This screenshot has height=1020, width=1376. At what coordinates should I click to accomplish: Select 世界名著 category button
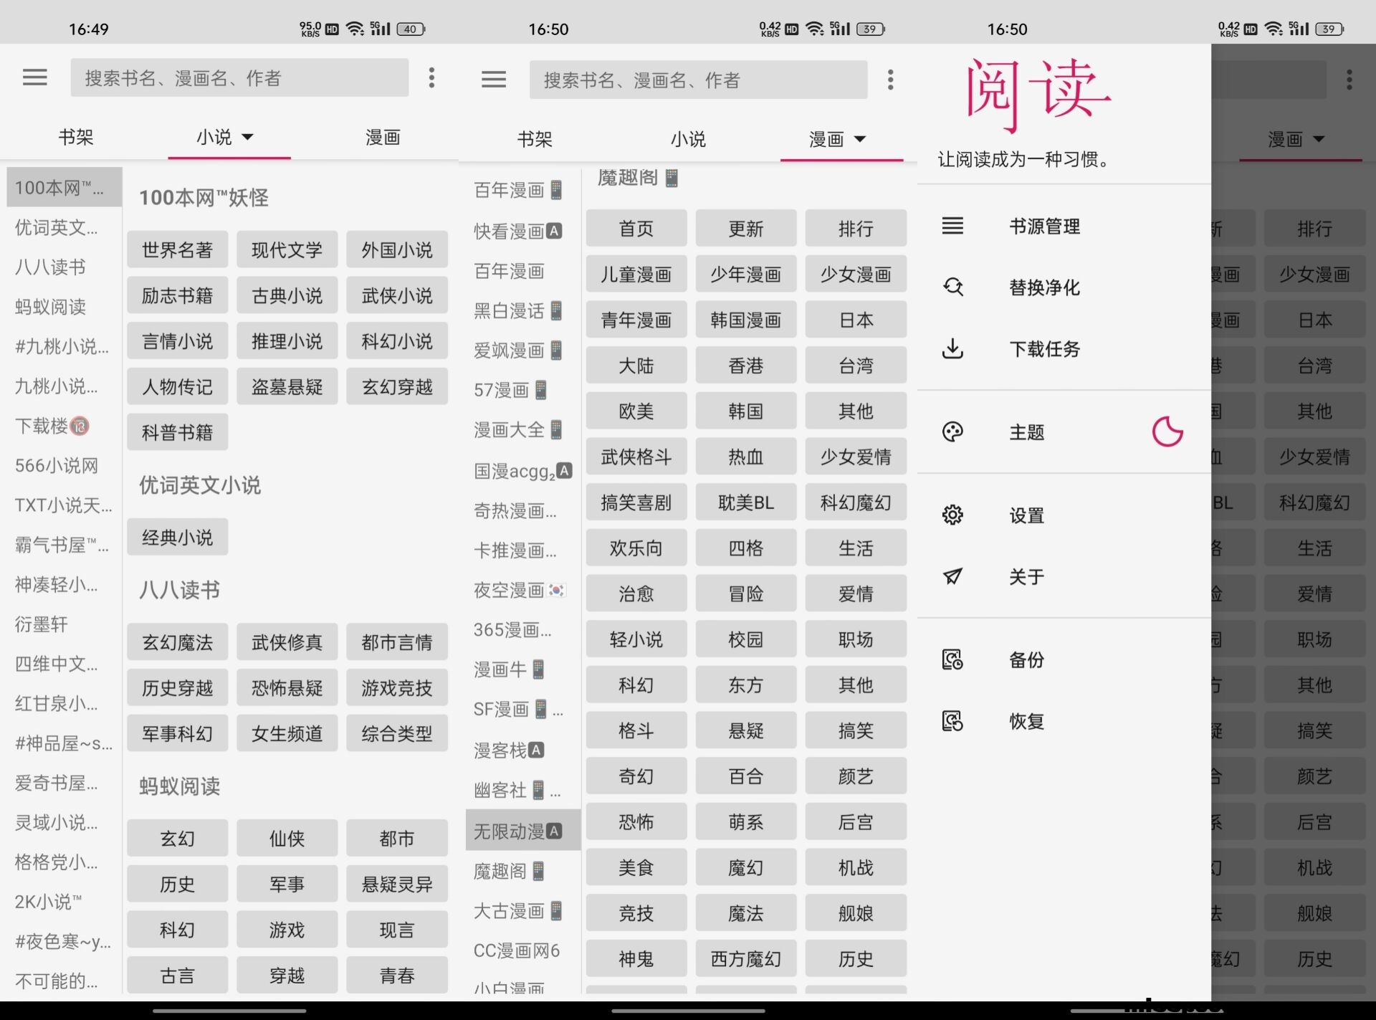pyautogui.click(x=177, y=249)
